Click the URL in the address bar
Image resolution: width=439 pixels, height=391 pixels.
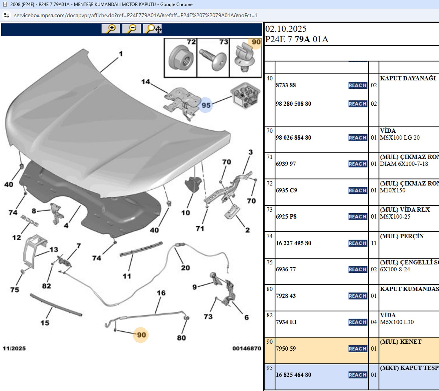click(136, 15)
